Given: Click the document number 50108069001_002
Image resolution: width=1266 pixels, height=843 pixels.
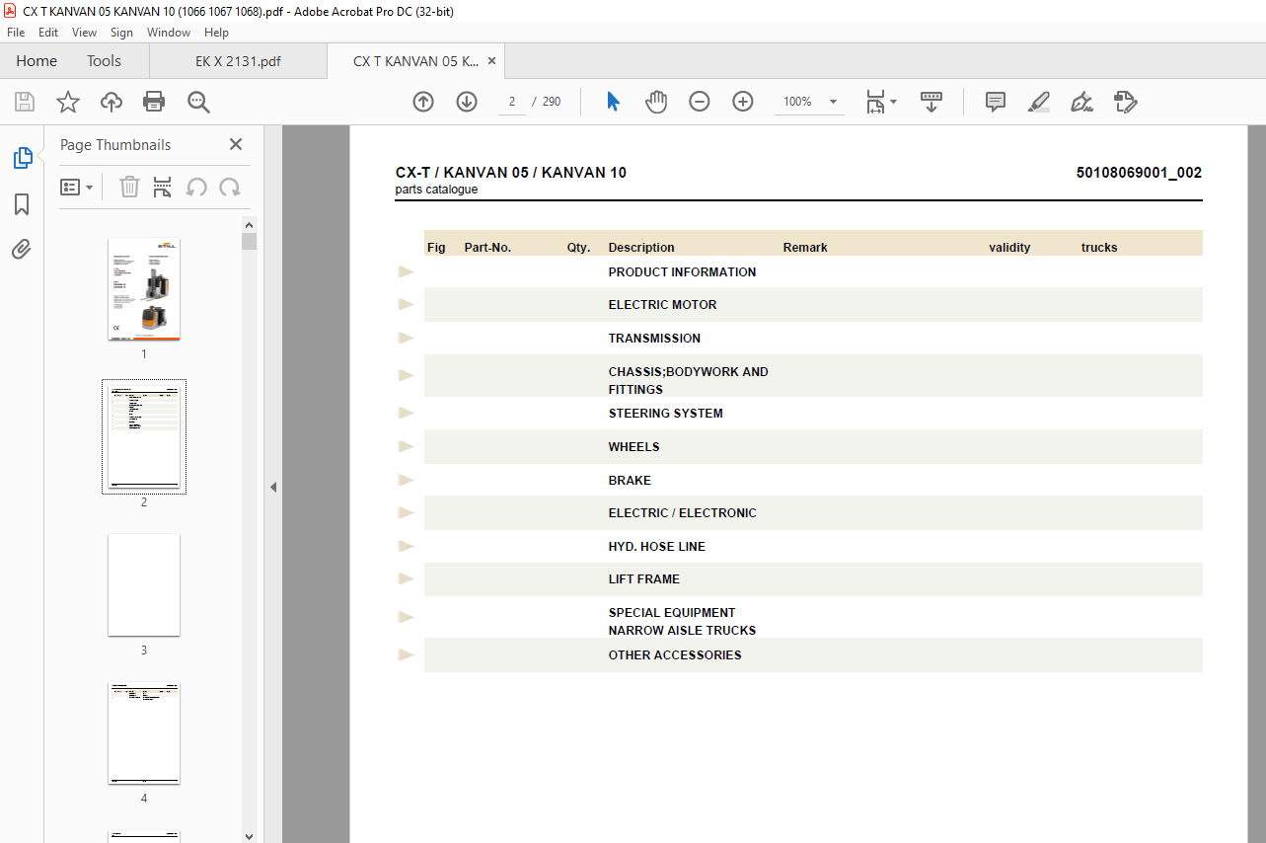Looking at the screenshot, I should 1139,173.
